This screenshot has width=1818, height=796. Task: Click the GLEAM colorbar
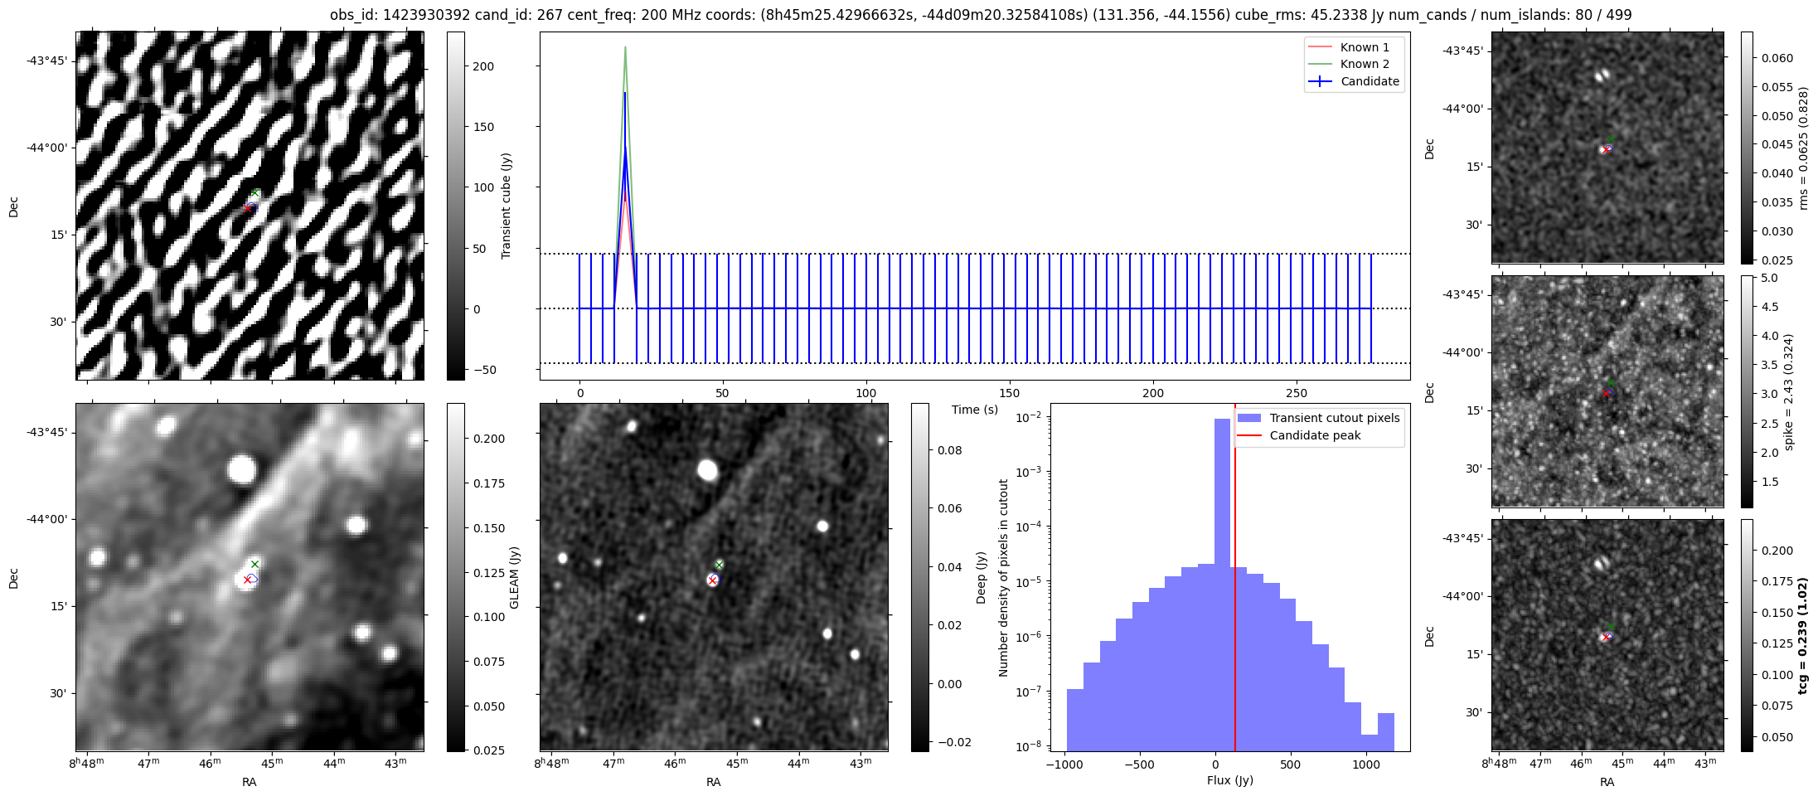[455, 577]
